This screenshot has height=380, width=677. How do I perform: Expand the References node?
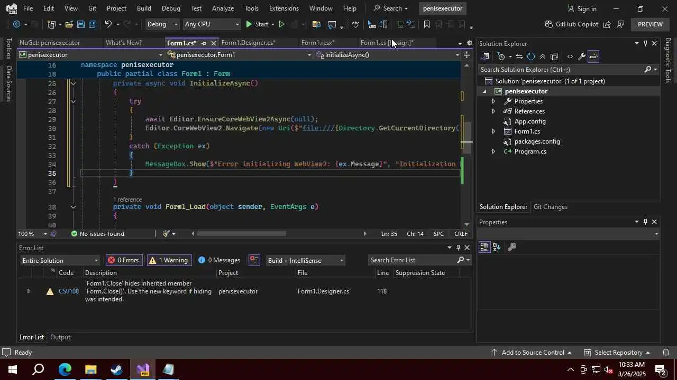493,111
